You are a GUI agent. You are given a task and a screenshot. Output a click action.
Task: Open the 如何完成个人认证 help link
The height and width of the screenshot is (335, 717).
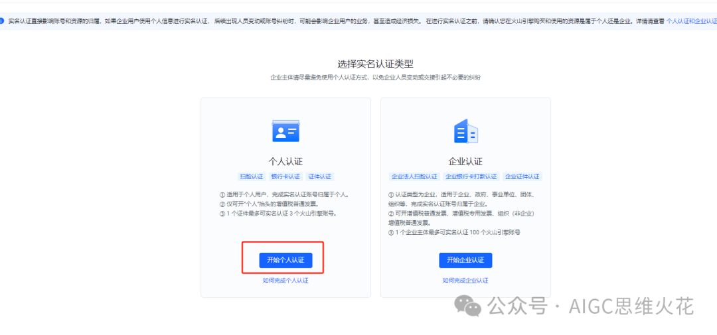click(x=285, y=281)
